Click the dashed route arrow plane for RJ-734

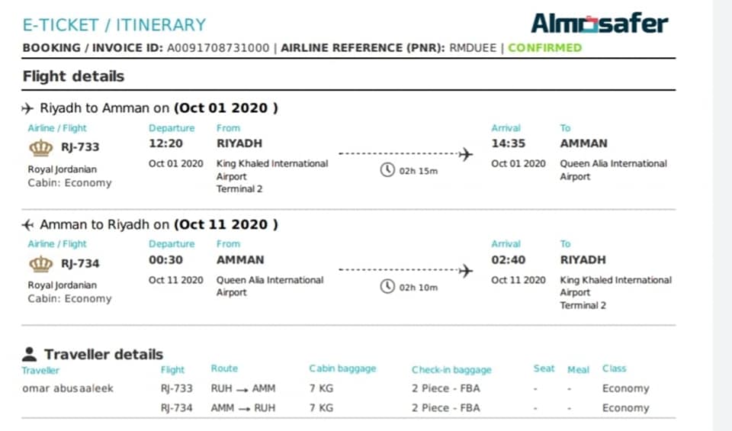[465, 270]
